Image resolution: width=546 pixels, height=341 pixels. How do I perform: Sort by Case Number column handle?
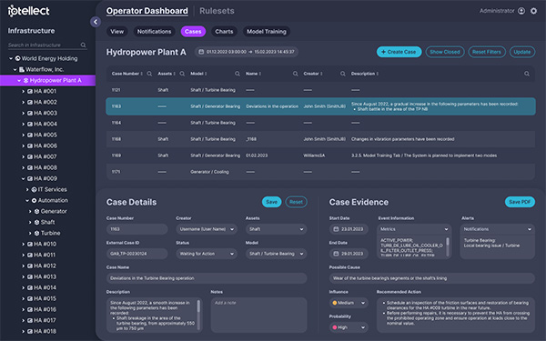(142, 74)
